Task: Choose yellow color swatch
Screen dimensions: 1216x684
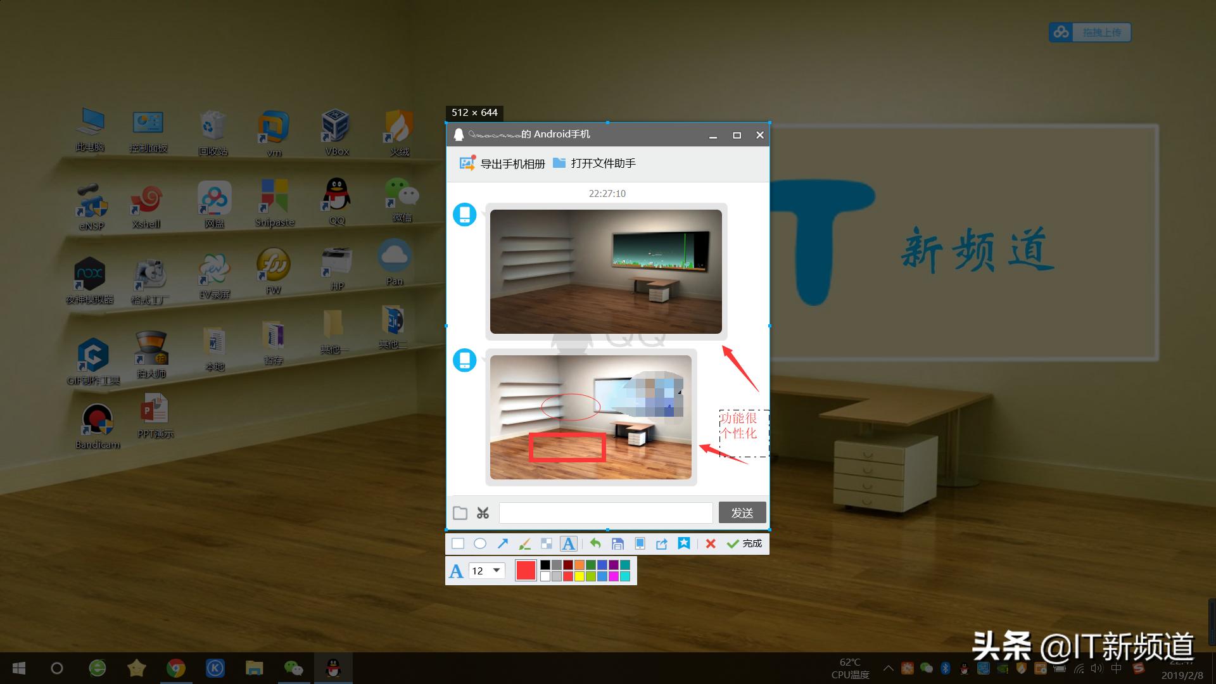Action: [579, 576]
